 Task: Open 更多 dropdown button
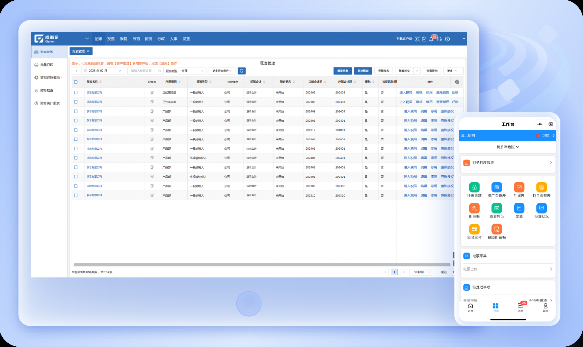tap(453, 71)
